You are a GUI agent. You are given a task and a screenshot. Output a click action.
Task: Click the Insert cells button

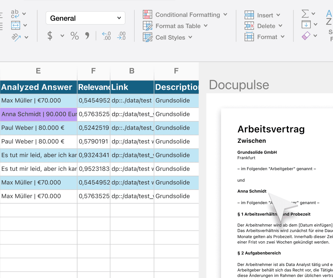click(262, 15)
